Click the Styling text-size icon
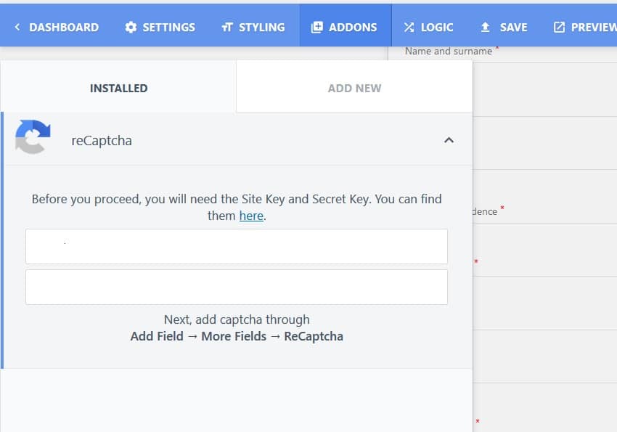Screen dimensions: 617x432 [x=227, y=27]
